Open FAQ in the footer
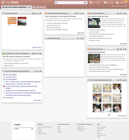The image size is (129, 140). [59, 127]
